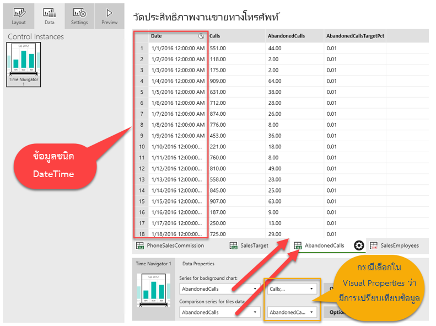Click the SalesEmployees dataset icon
The height and width of the screenshot is (326, 436).
tap(374, 245)
